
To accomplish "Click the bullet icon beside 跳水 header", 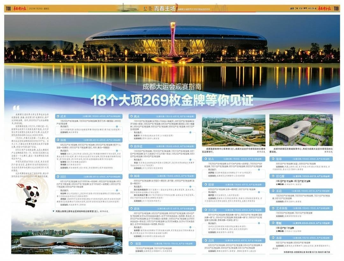I will click(131, 116).
